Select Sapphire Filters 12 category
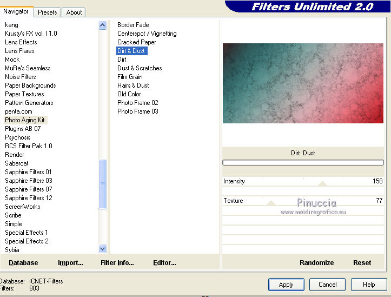Screen dimensions: 391x297 (29, 198)
